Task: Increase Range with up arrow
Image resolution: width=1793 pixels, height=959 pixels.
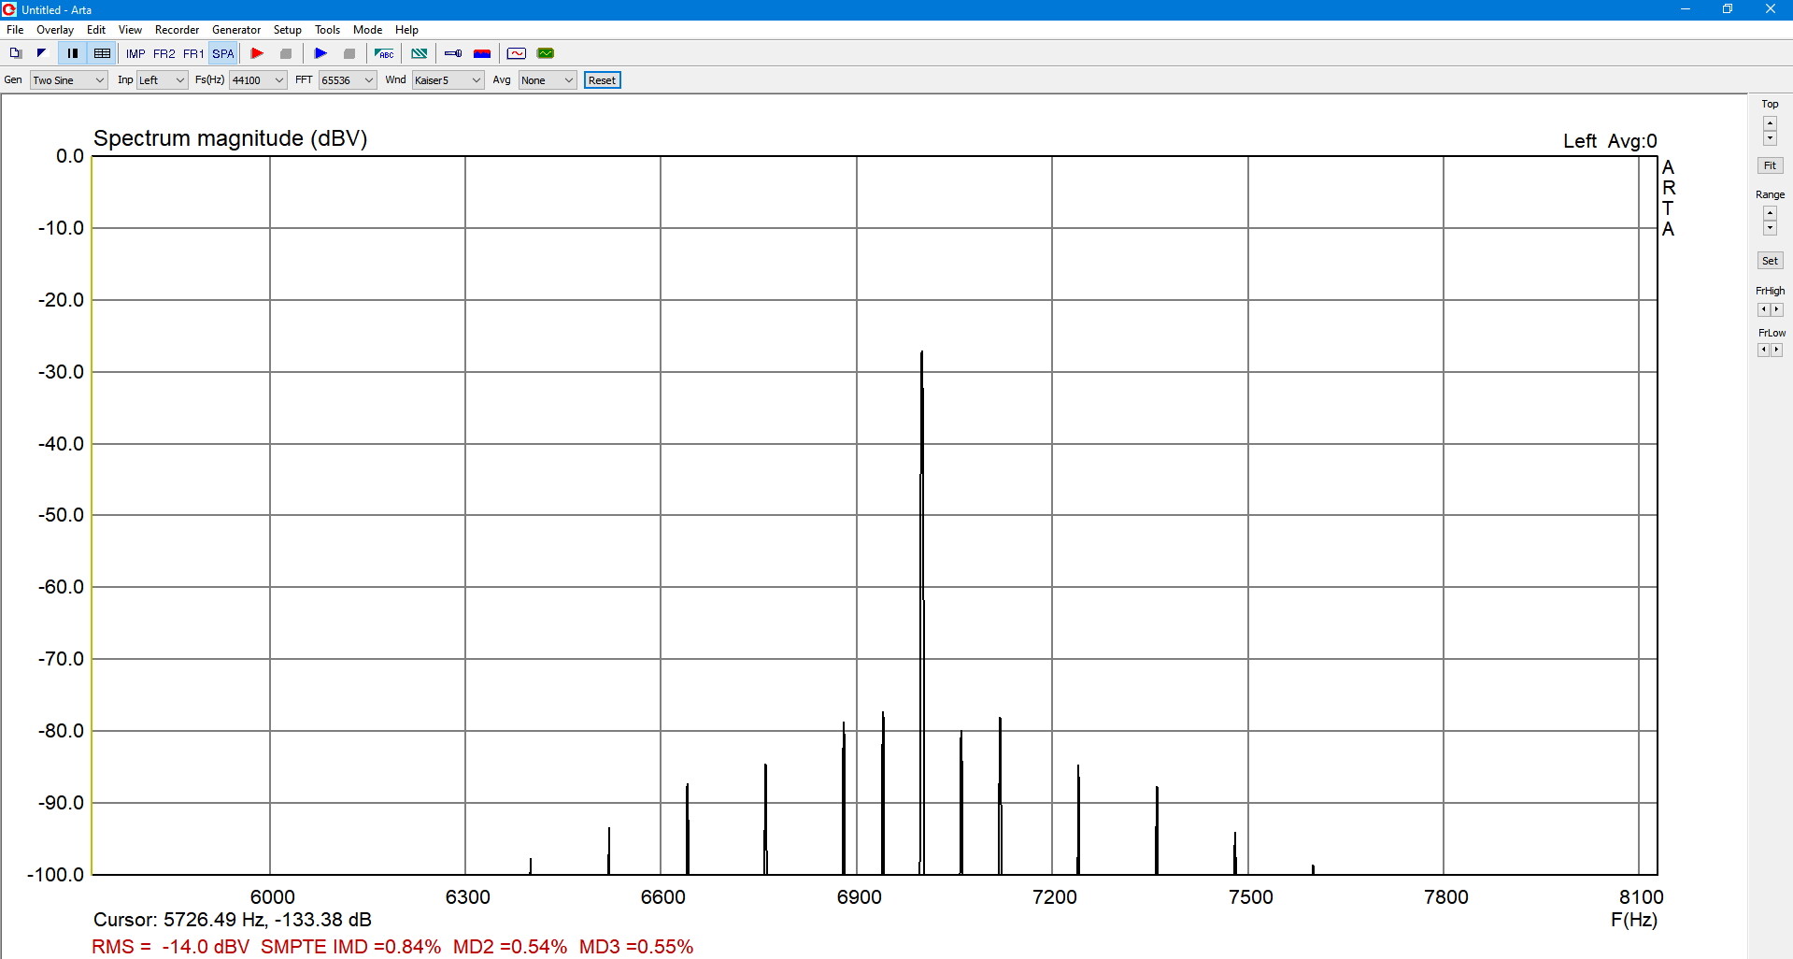Action: pyautogui.click(x=1770, y=213)
